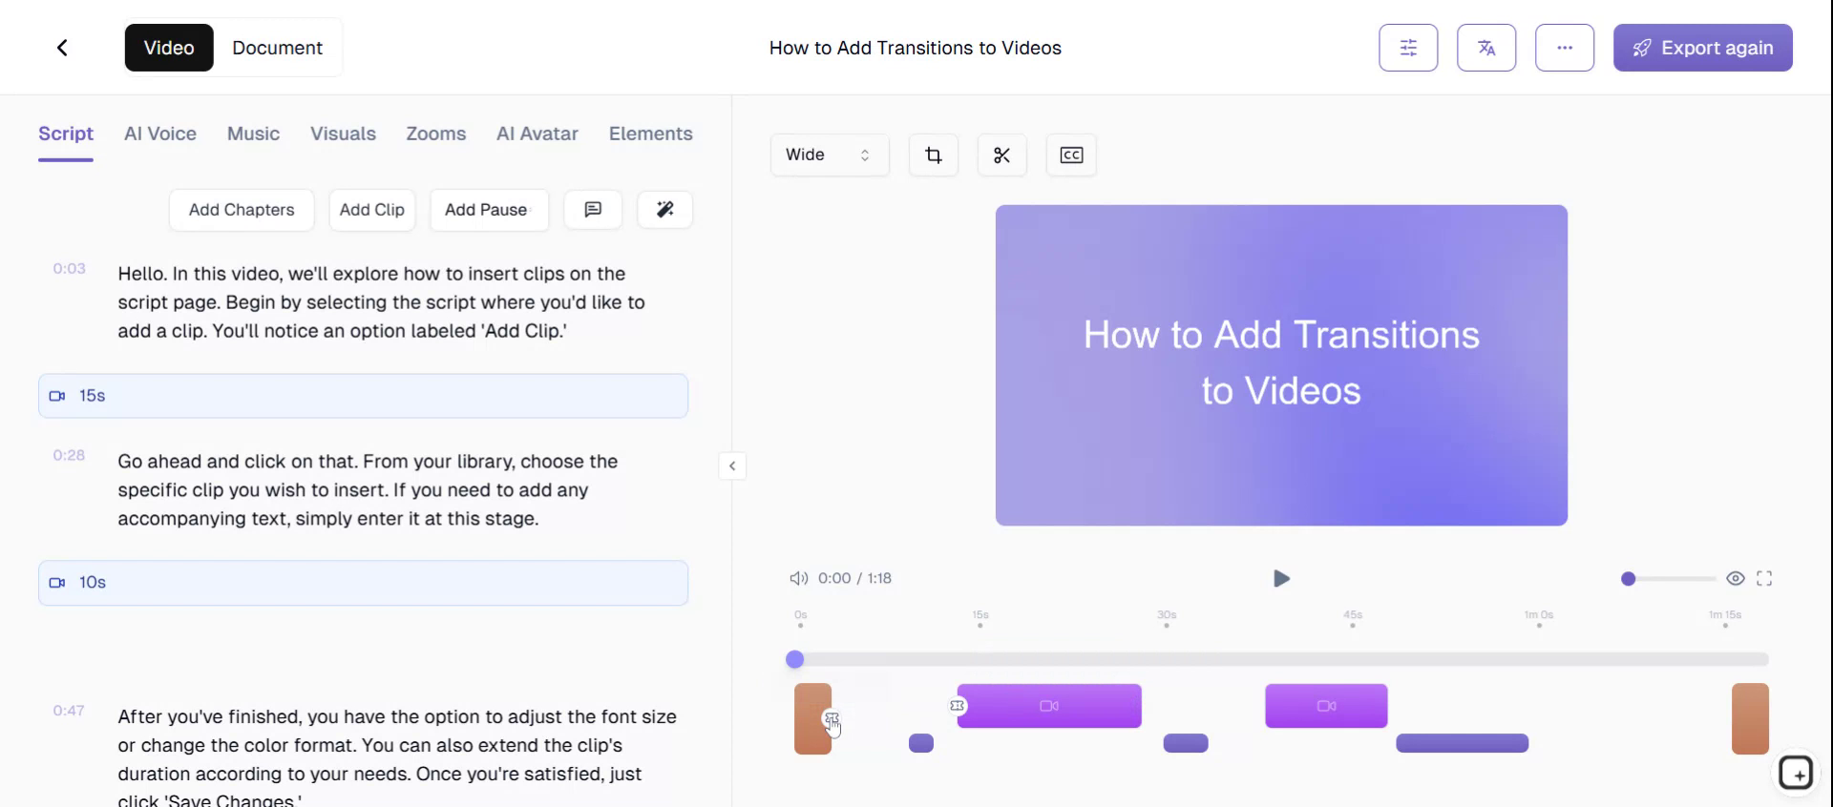Select the audio segment near 30s
1833x807 pixels.
[x=1186, y=743]
